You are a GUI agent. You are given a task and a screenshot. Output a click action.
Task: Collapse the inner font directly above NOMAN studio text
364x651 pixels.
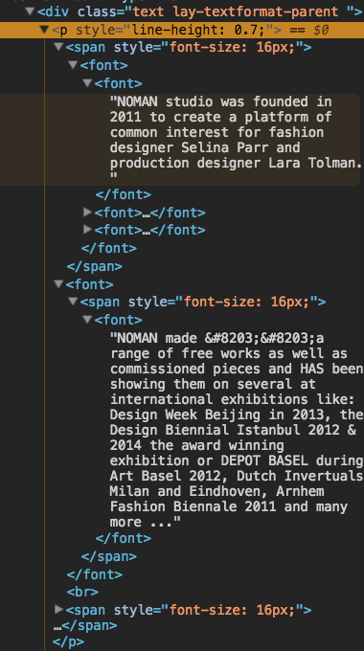tap(87, 83)
